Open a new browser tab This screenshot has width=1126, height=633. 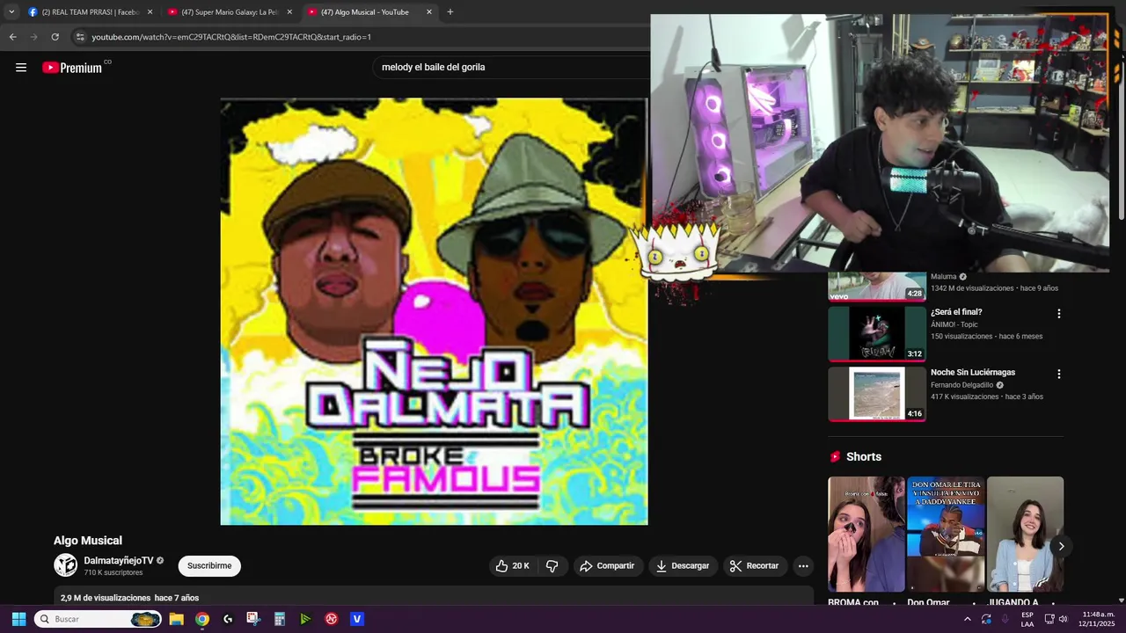click(x=450, y=12)
